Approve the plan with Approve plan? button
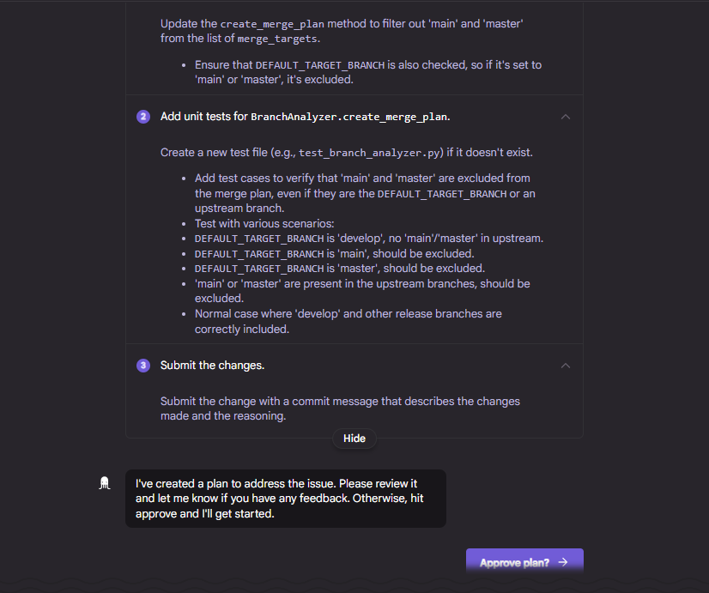This screenshot has height=593, width=709. (524, 562)
